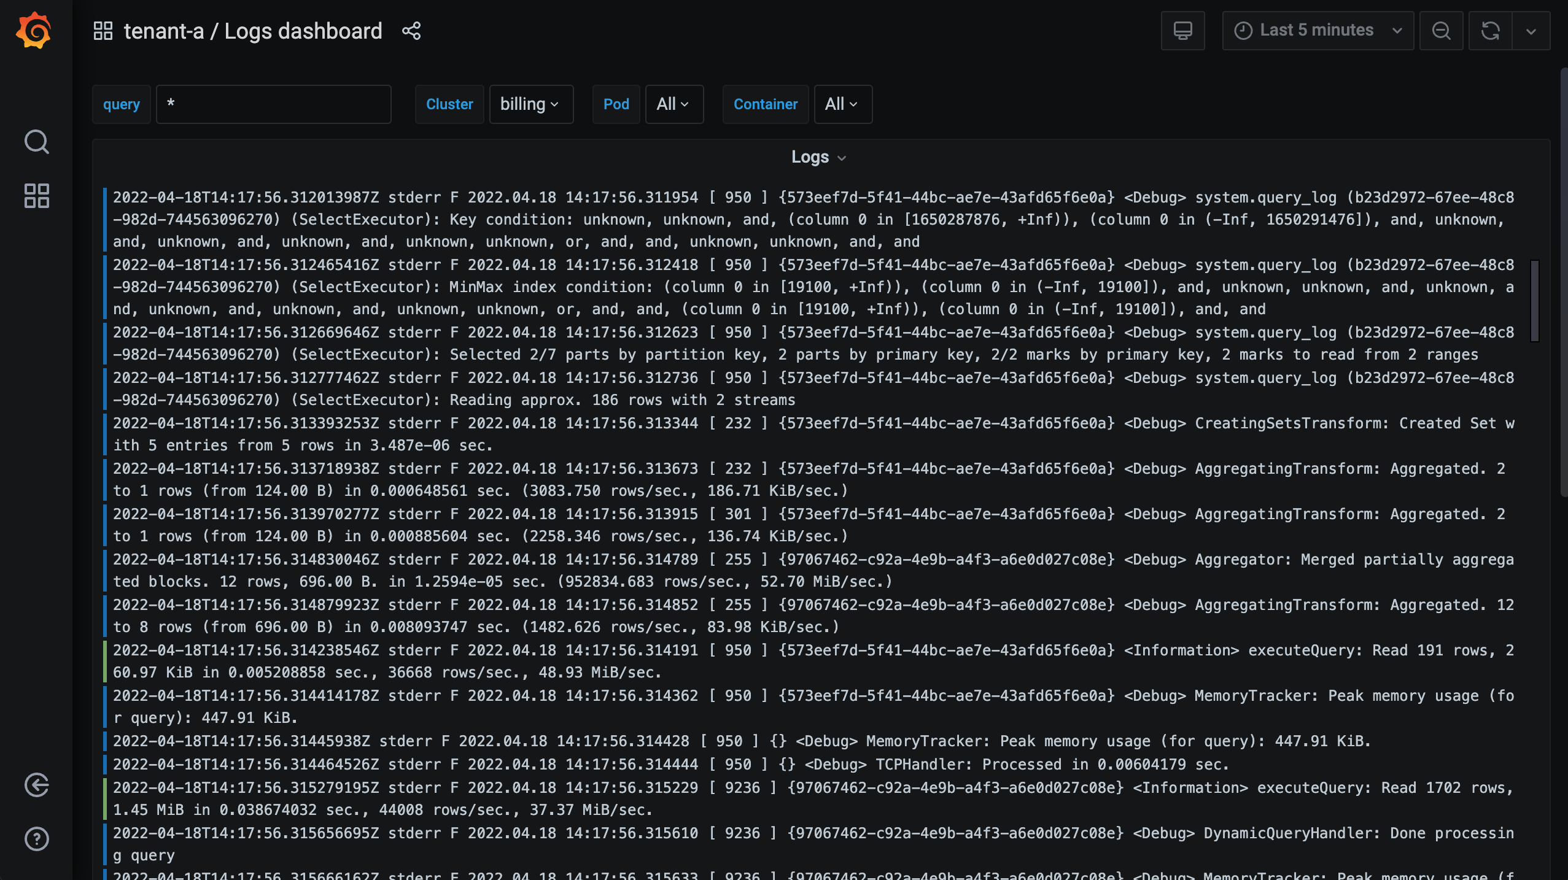Screen dimensions: 1568x880
Task: Refresh the dashboard
Action: click(x=1490, y=31)
